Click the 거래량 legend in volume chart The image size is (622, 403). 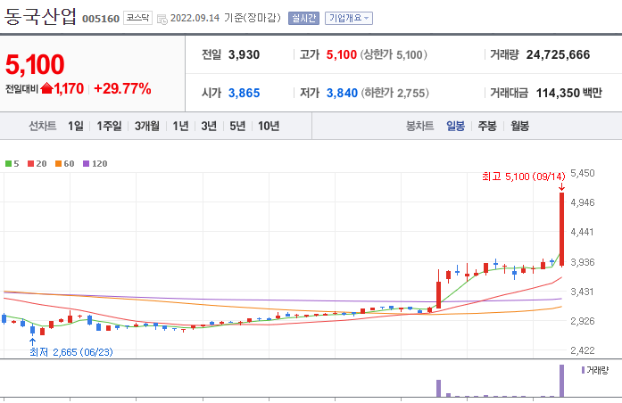[x=594, y=370]
